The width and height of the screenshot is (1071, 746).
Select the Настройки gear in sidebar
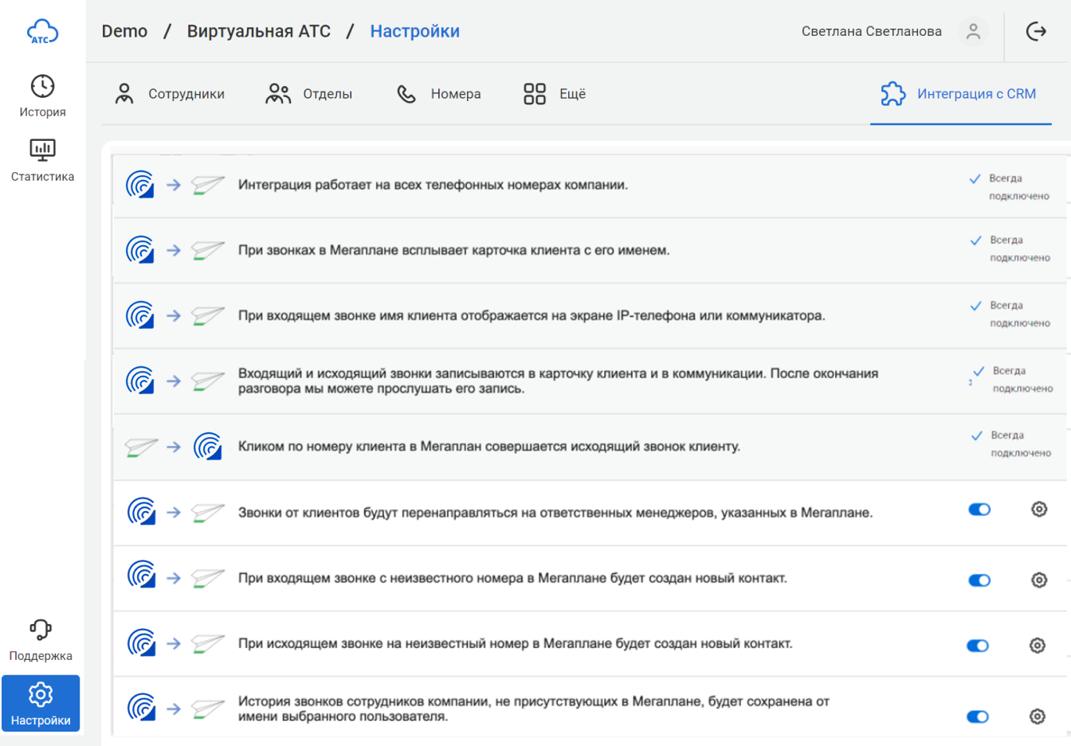coord(41,694)
